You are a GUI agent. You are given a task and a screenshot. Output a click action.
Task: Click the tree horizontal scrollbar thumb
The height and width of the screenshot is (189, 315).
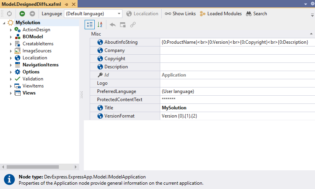pos(33,167)
